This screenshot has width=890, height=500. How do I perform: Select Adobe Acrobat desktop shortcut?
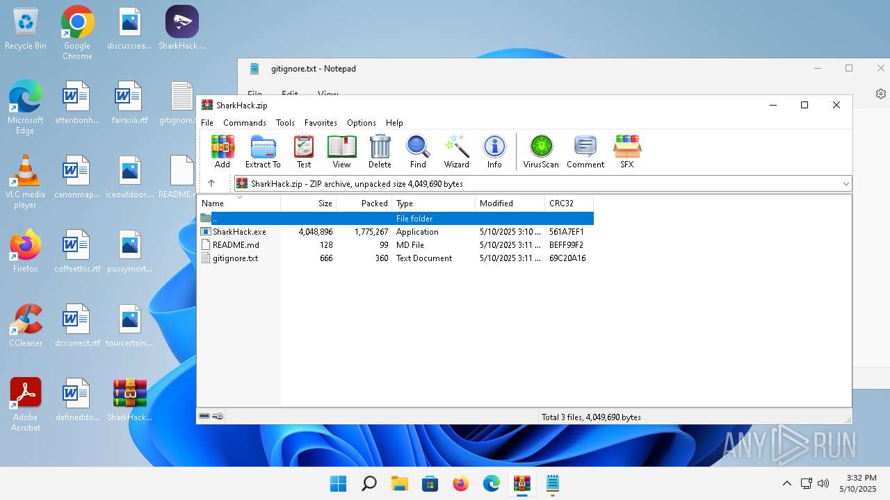[x=26, y=404]
